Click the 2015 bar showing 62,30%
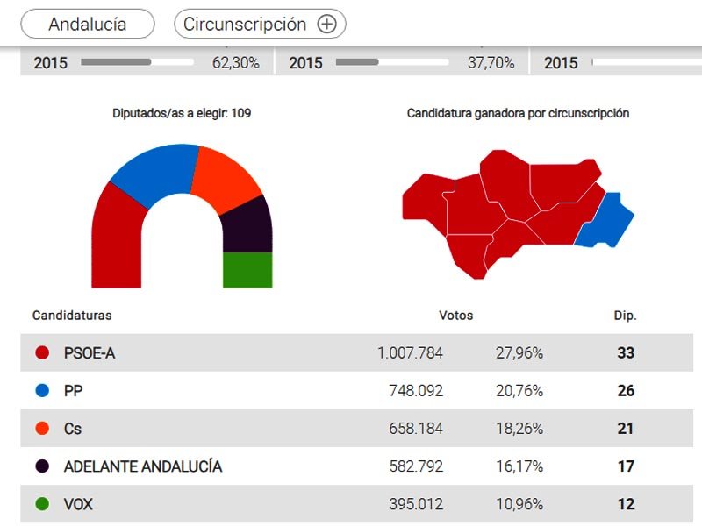 (138, 62)
